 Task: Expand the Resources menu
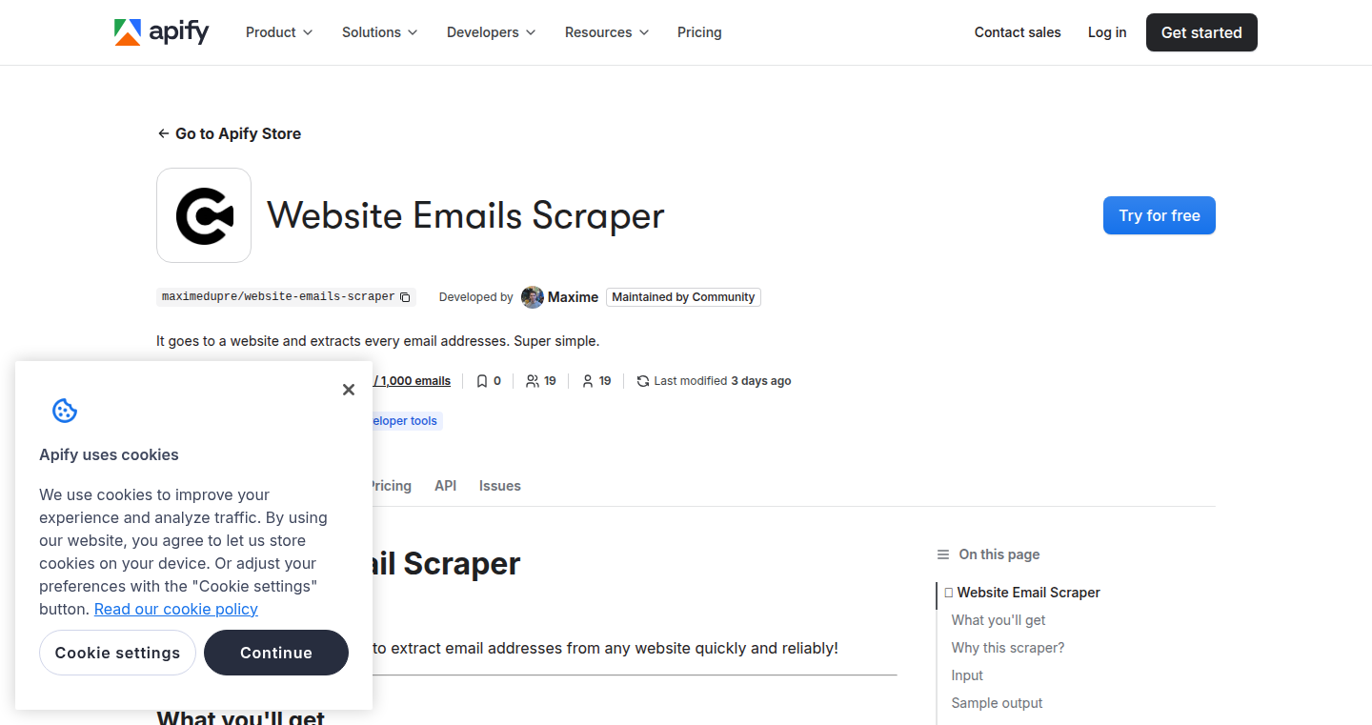pyautogui.click(x=607, y=32)
